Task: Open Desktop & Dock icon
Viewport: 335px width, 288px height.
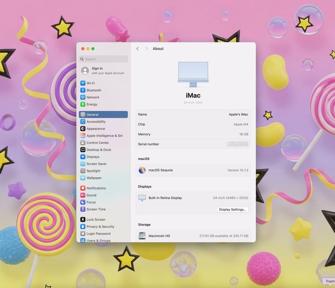Action: 83,150
